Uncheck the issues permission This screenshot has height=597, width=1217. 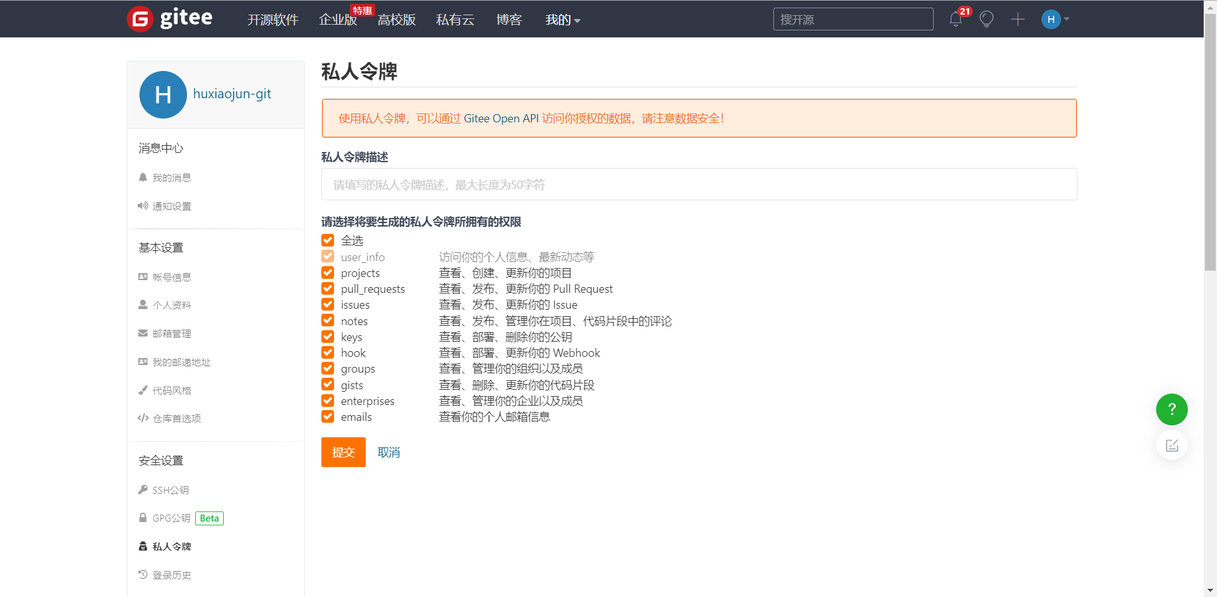click(x=328, y=304)
